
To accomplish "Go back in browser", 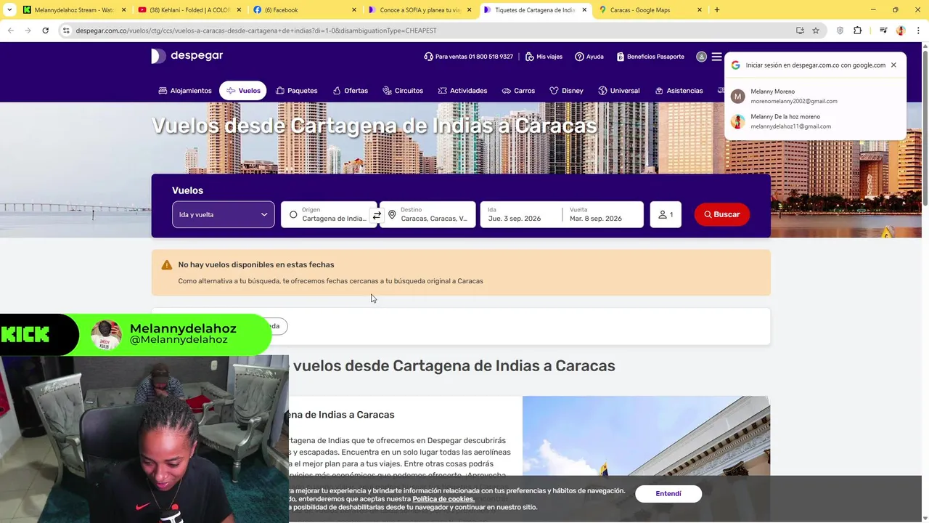I will point(10,31).
